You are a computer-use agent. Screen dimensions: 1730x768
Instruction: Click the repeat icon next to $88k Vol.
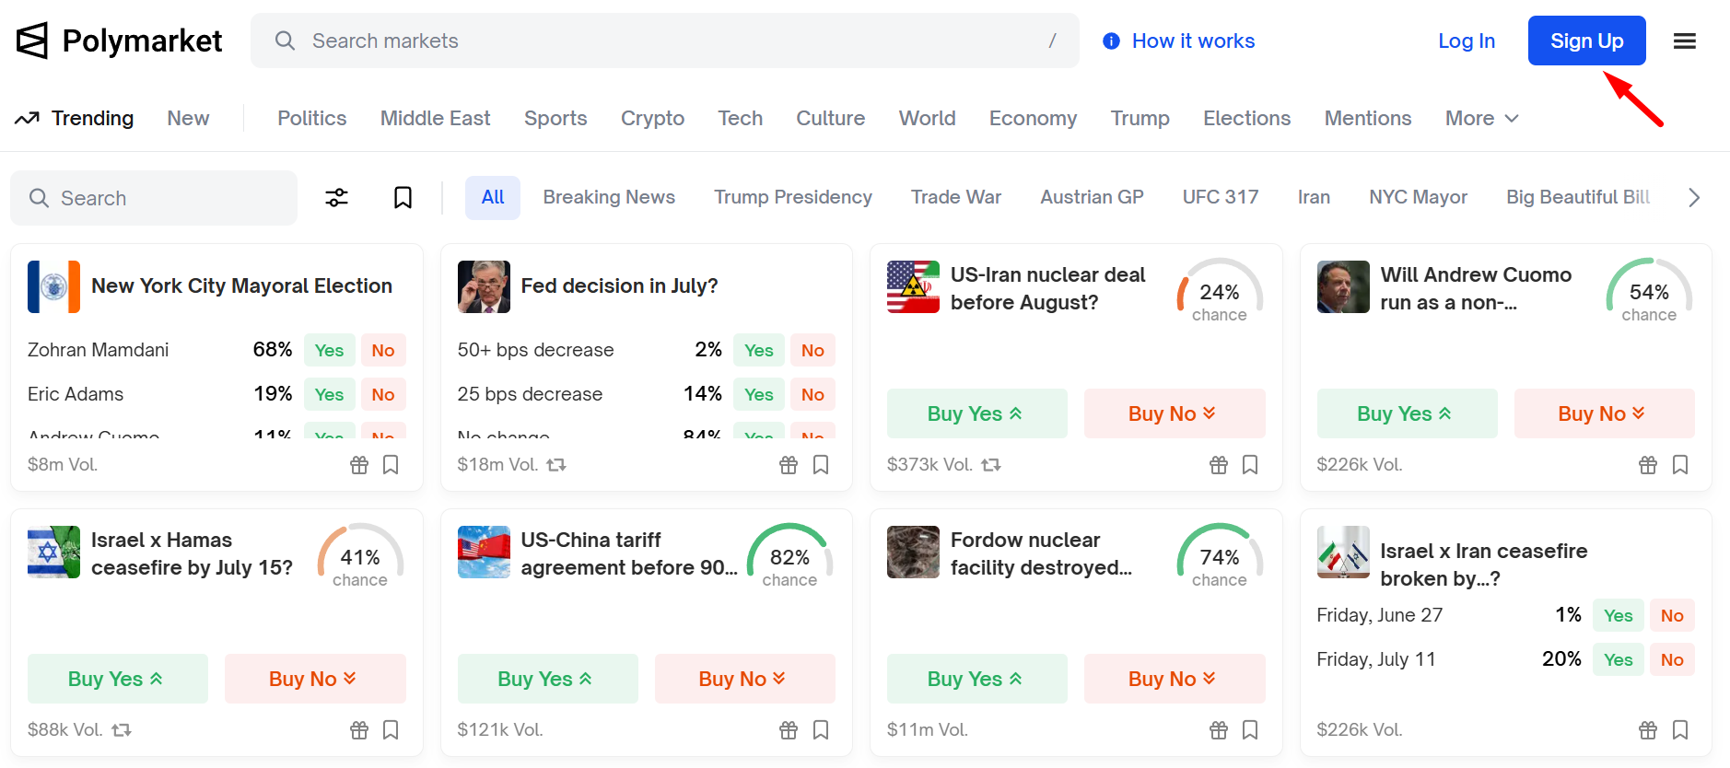[122, 730]
